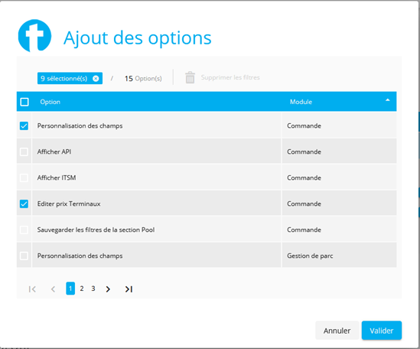420x349 pixels.
Task: Enable the Afficher API checkbox
Action: (x=24, y=152)
